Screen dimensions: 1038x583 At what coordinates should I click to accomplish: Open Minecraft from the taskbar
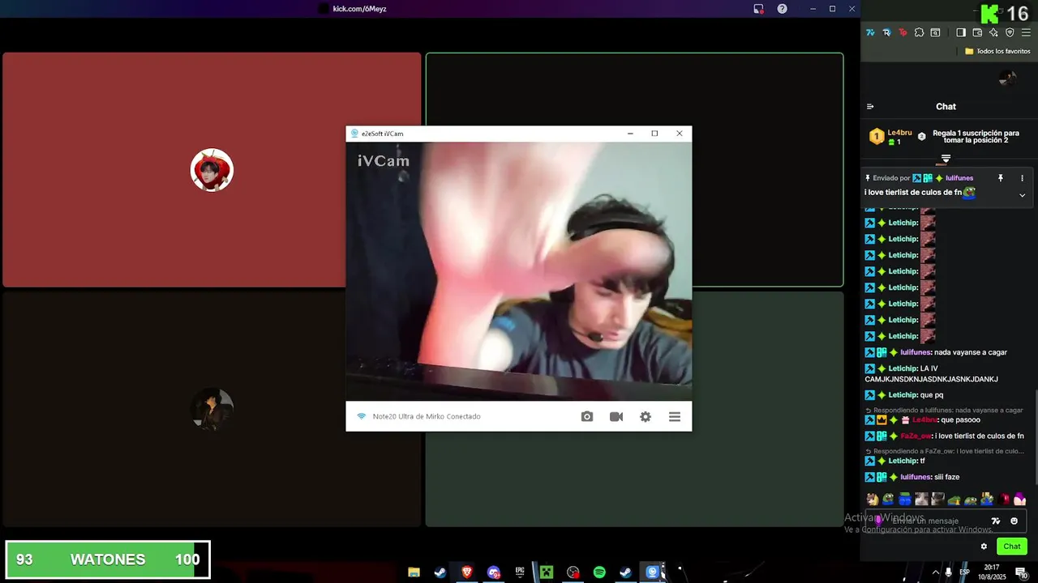pos(547,572)
